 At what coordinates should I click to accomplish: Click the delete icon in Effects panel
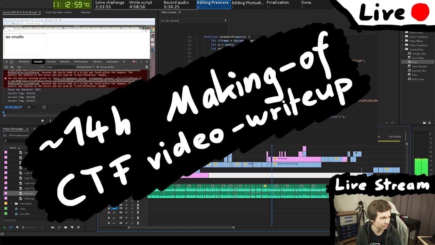[x=430, y=123]
